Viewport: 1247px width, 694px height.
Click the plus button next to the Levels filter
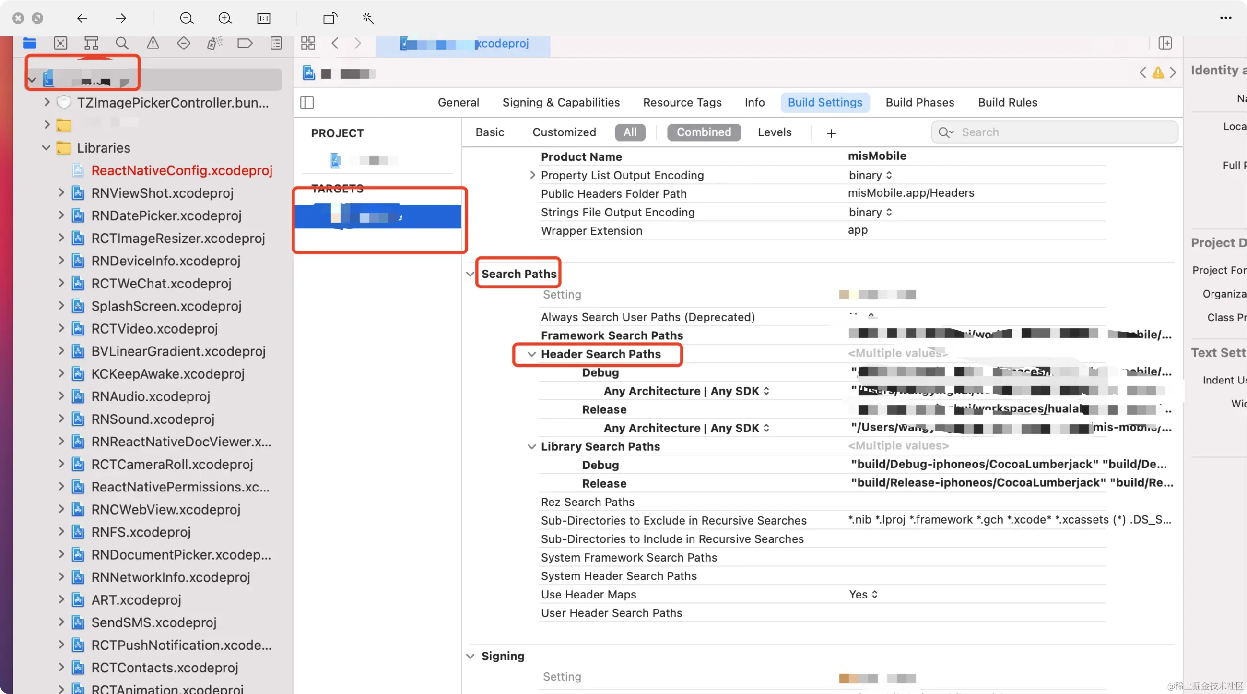coord(831,133)
